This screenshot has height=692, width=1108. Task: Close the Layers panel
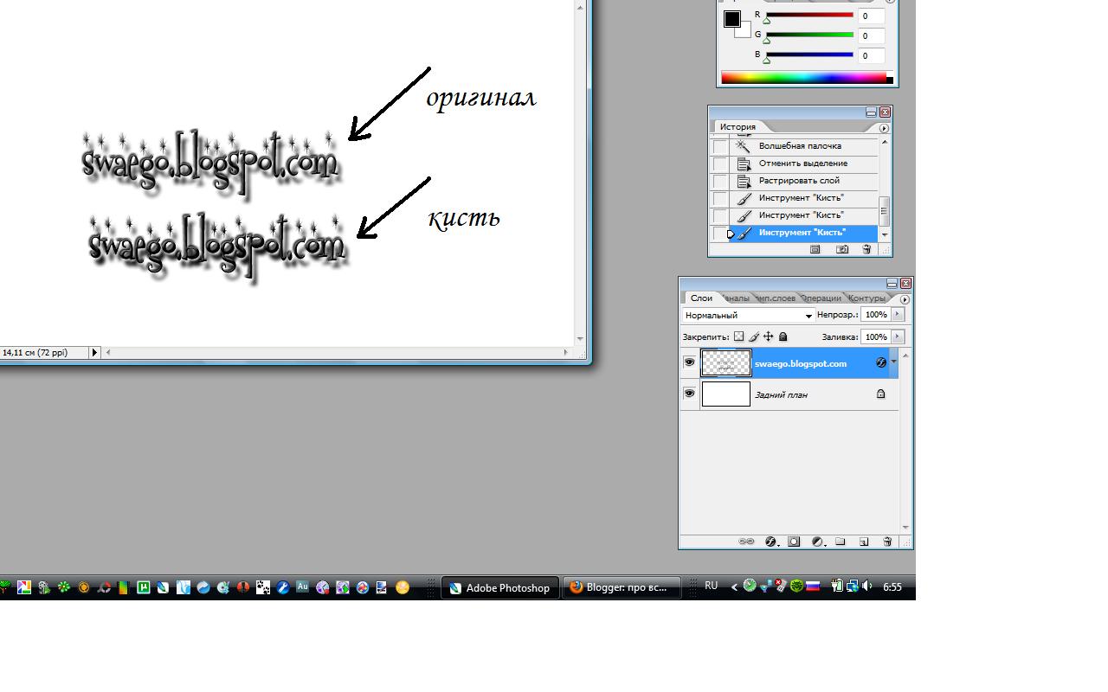(905, 284)
